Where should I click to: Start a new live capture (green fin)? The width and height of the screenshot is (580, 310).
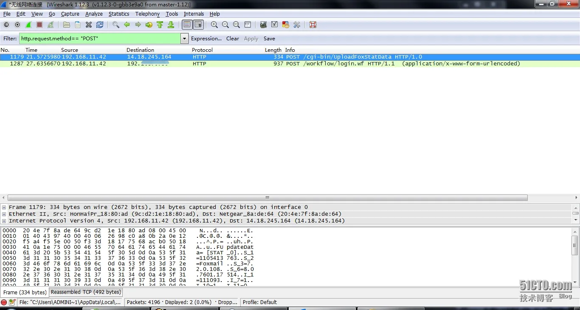click(x=28, y=25)
